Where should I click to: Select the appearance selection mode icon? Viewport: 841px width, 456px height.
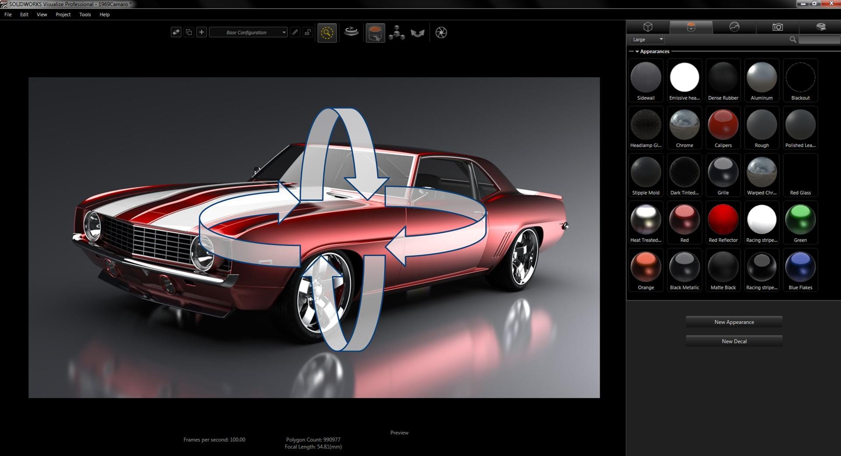click(375, 33)
